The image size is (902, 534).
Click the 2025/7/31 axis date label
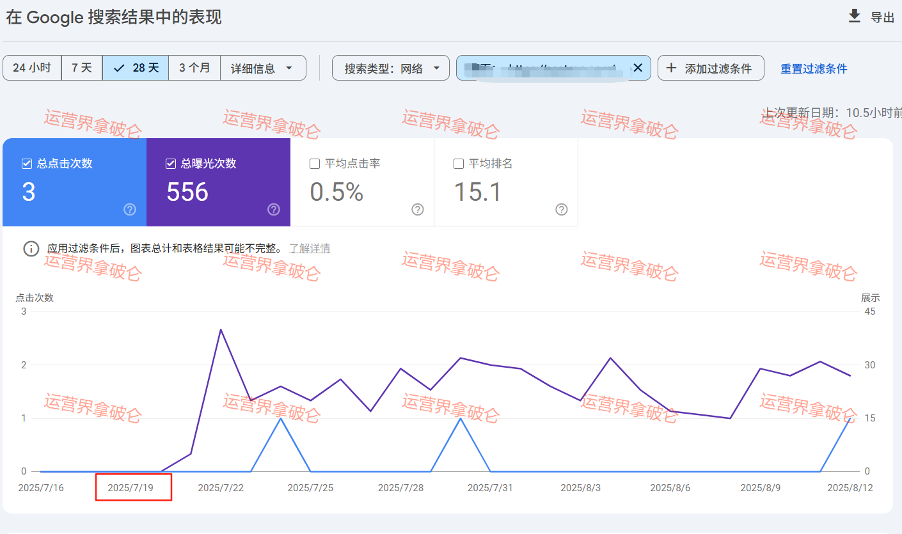tap(490, 487)
